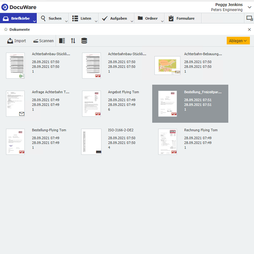Select the Achterbahn-Bebauung map thumbnail
Screen dimensions: 254x254
(x=167, y=66)
